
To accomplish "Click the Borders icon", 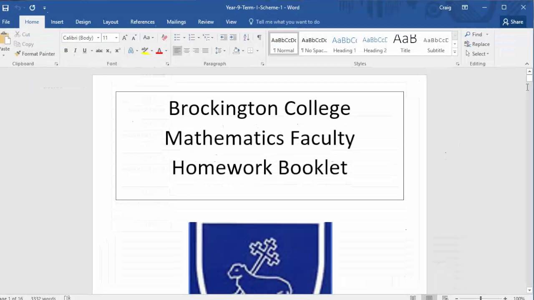I will (250, 50).
